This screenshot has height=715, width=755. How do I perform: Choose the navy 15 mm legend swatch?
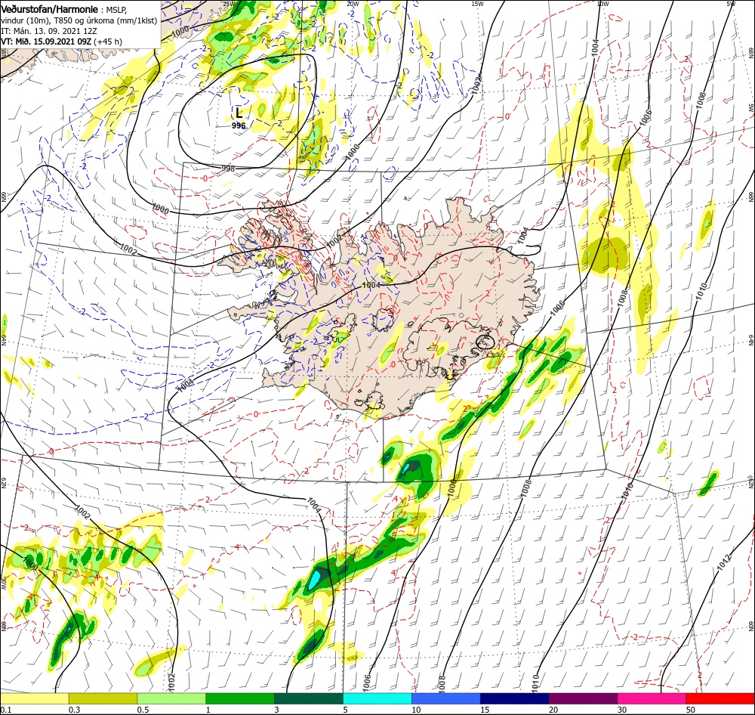pyautogui.click(x=514, y=698)
